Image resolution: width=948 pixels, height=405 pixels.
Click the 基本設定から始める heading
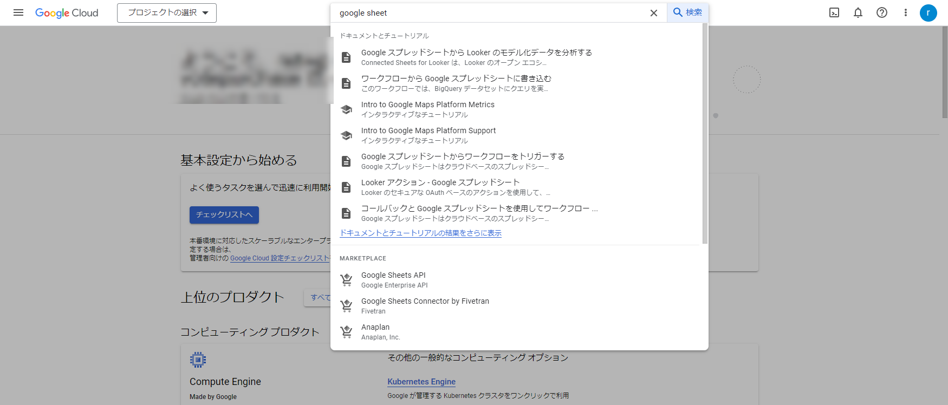[x=239, y=160]
